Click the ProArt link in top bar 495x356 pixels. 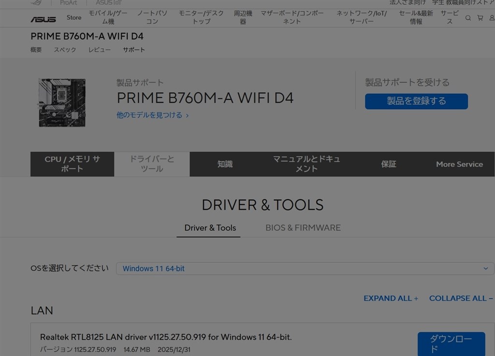pos(68,2)
